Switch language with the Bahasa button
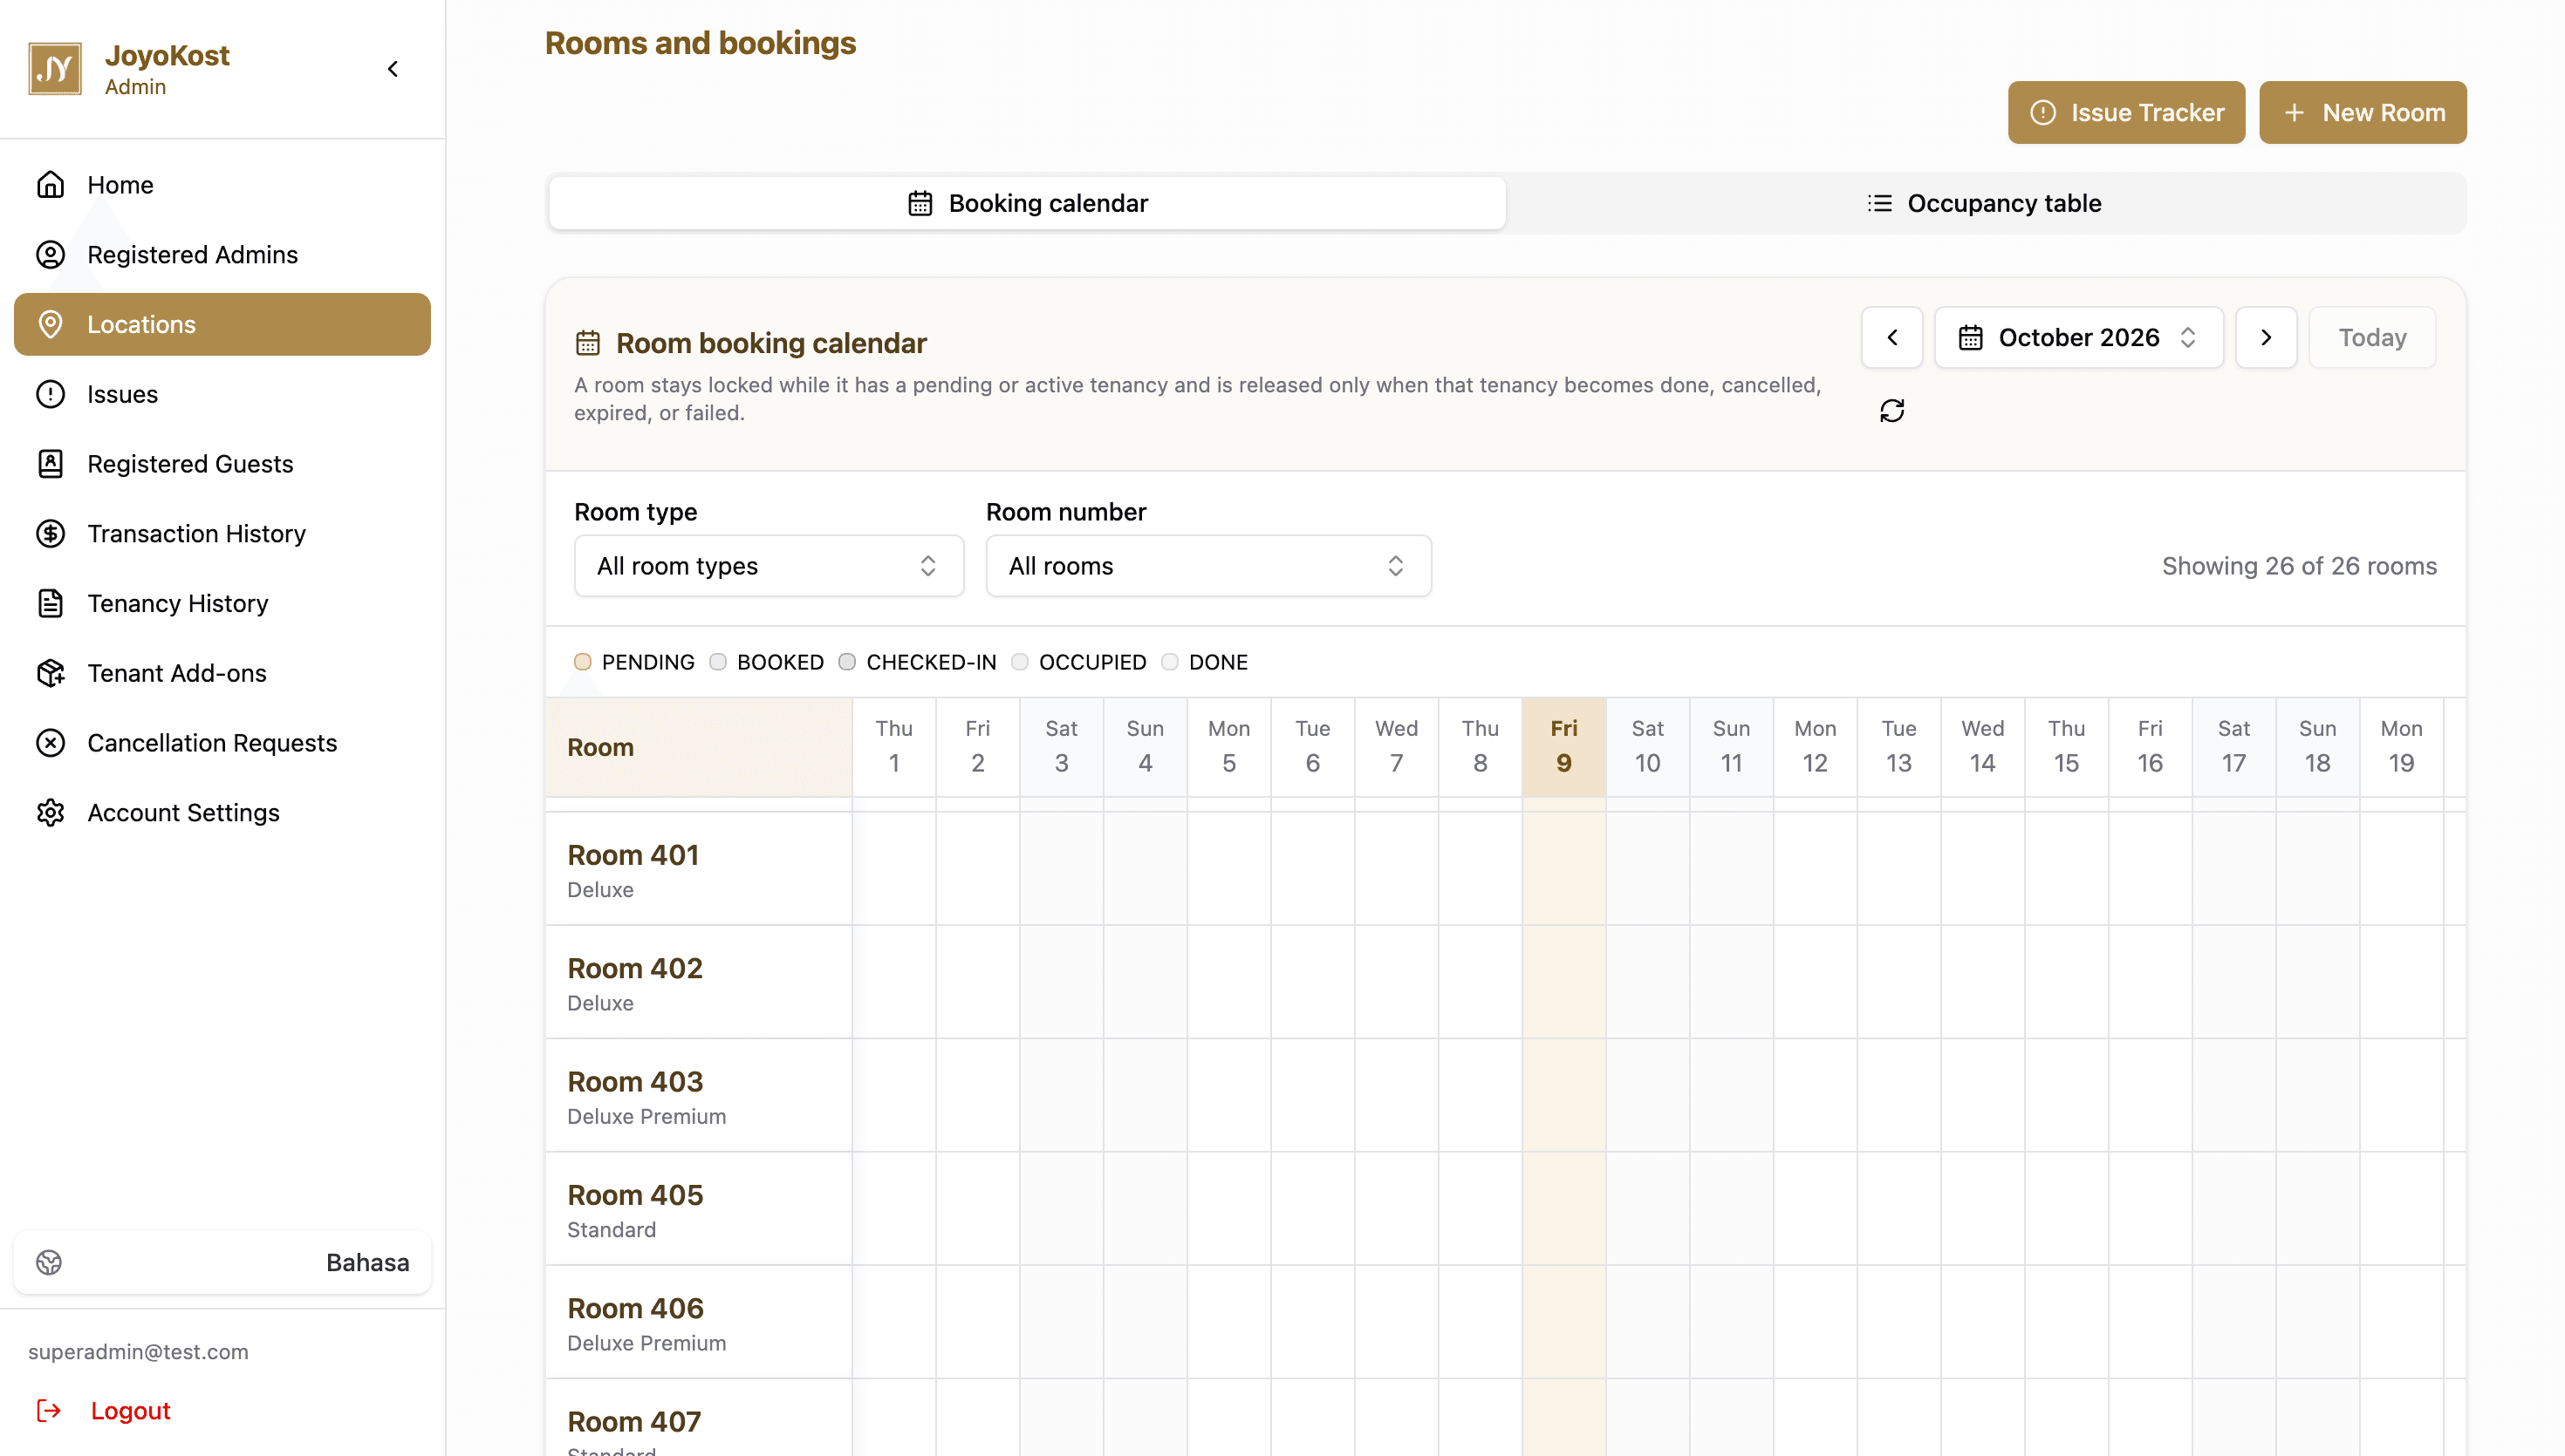 (x=222, y=1262)
